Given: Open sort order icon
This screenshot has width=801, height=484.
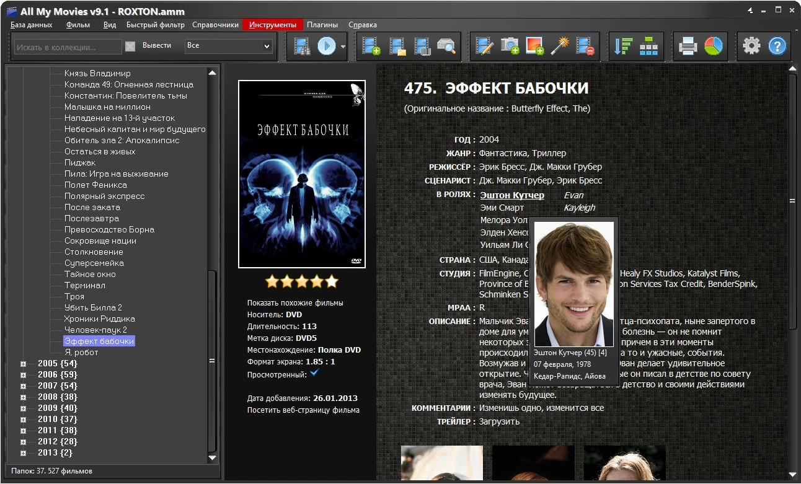Looking at the screenshot, I should click(x=622, y=46).
